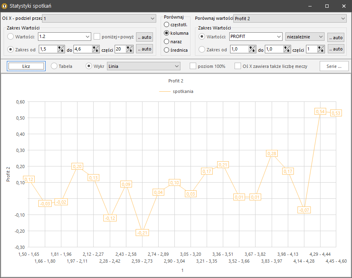This screenshot has width=352, height=278.
Task: Toggle the 'poziom 100%' checkbox
Action: (x=193, y=66)
